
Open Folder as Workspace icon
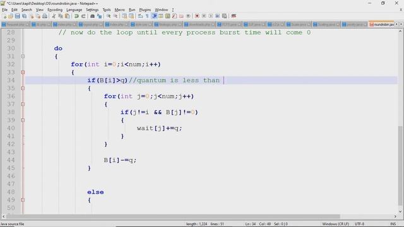[x=181, y=16]
